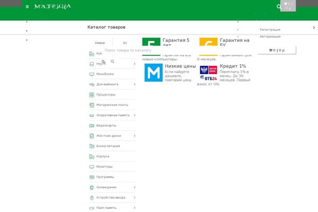Viewport: 318px width, 212px height.
Task: Click the Жёсткие диски icon
Action: pos(92,136)
